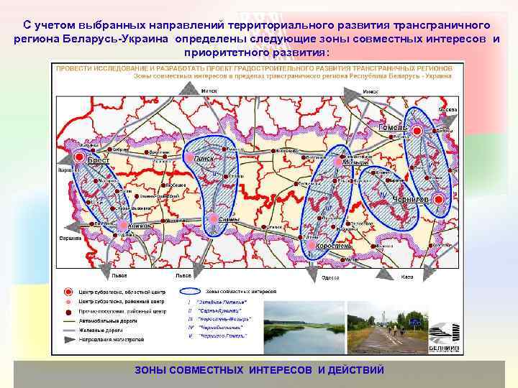Click the Одесса direction label
The image size is (518, 388).
pyautogui.click(x=330, y=278)
